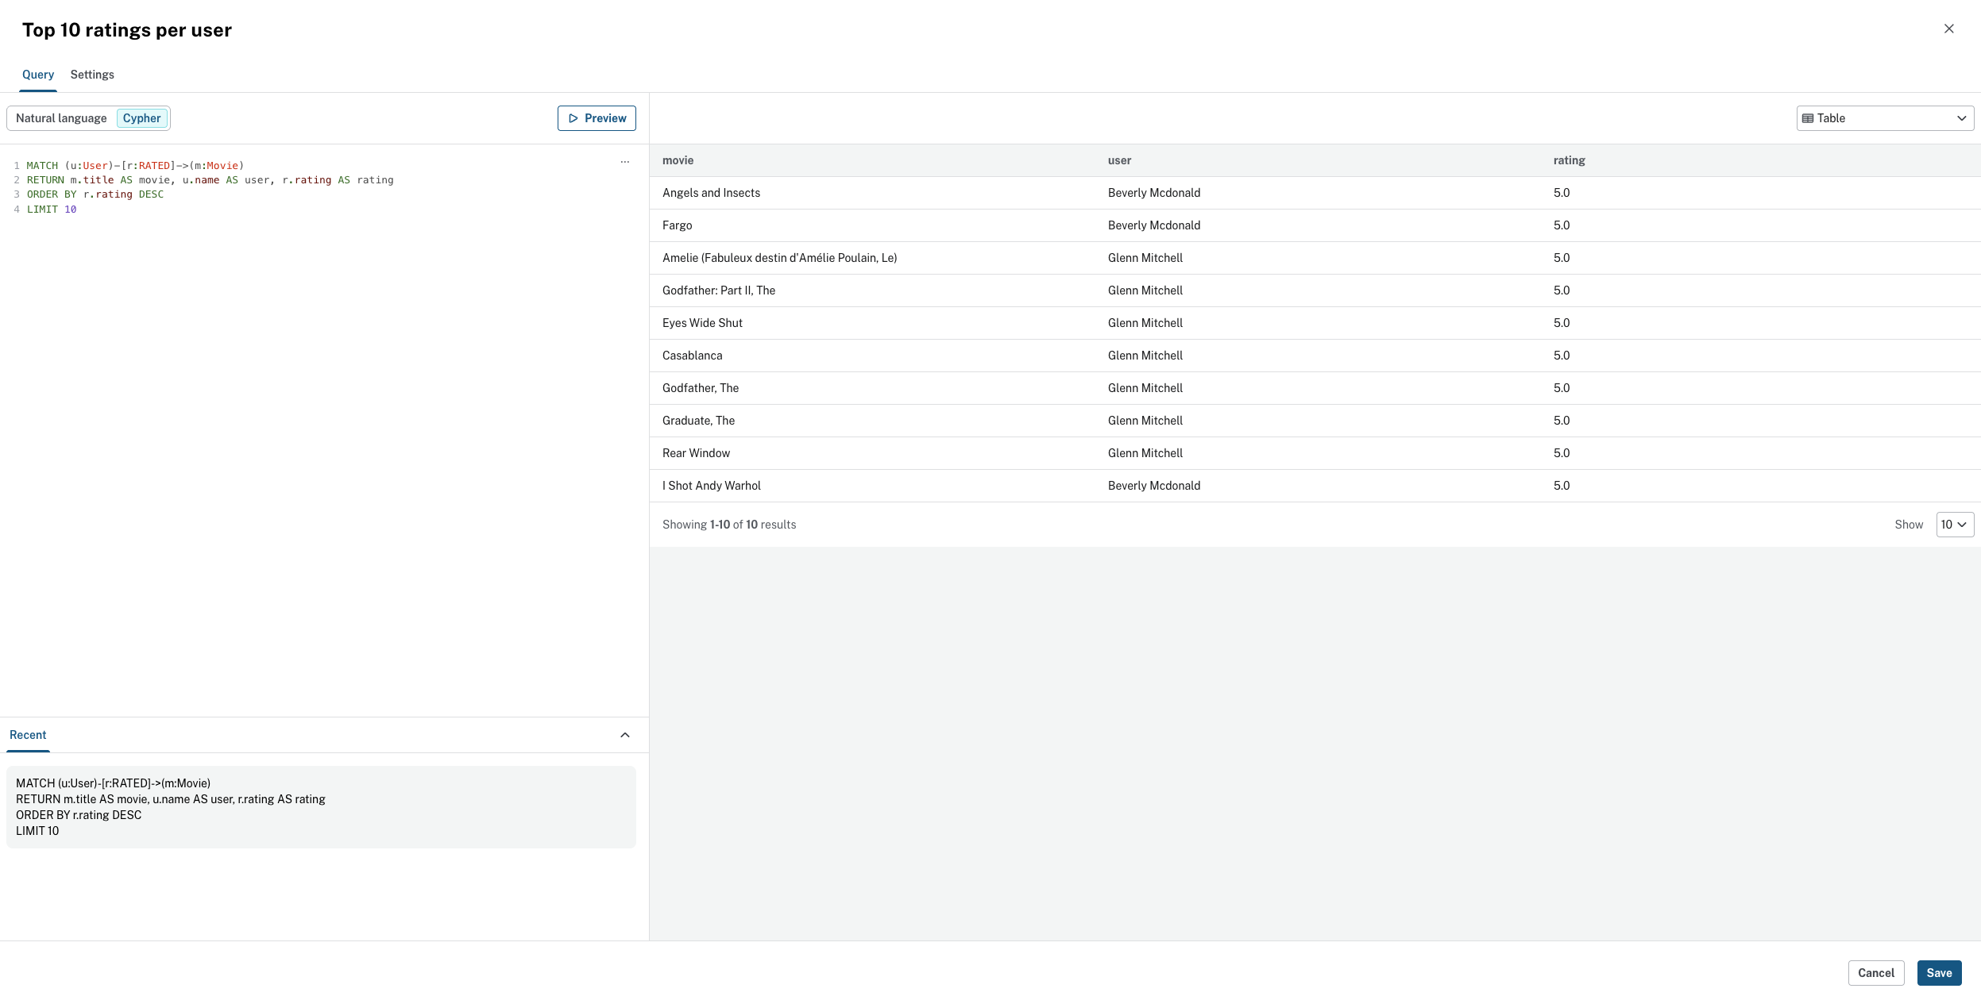Select the Query tab
This screenshot has width=1981, height=1000.
click(x=38, y=75)
